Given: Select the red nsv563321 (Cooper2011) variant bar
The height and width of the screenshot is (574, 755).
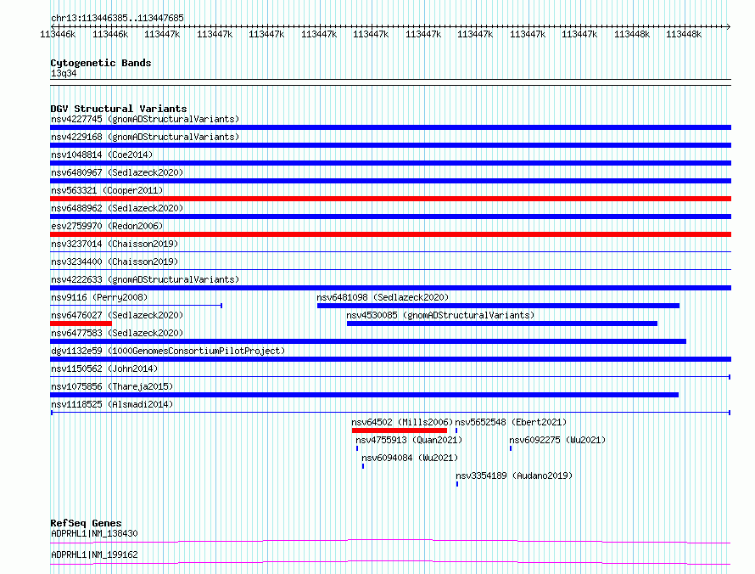Looking at the screenshot, I should pyautogui.click(x=390, y=199).
